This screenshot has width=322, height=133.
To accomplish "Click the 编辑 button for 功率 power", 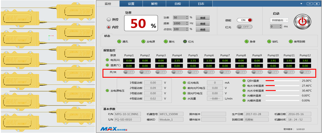I will tap(202, 18).
